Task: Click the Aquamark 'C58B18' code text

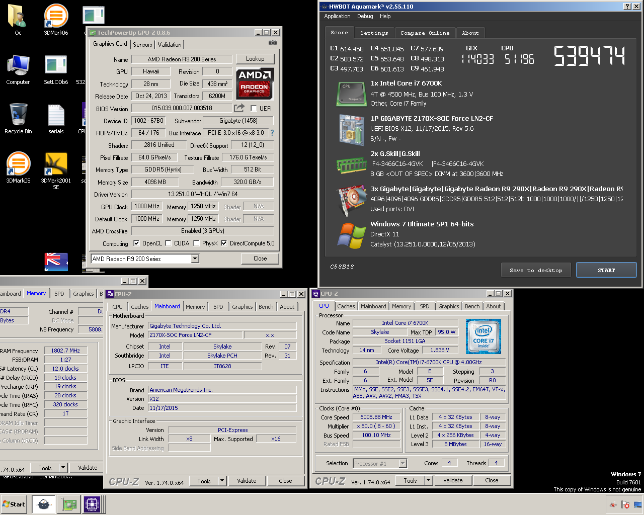Action: coord(342,267)
